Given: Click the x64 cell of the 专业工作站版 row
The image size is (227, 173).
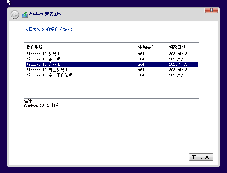Looking at the screenshot, I should pyautogui.click(x=141, y=75).
